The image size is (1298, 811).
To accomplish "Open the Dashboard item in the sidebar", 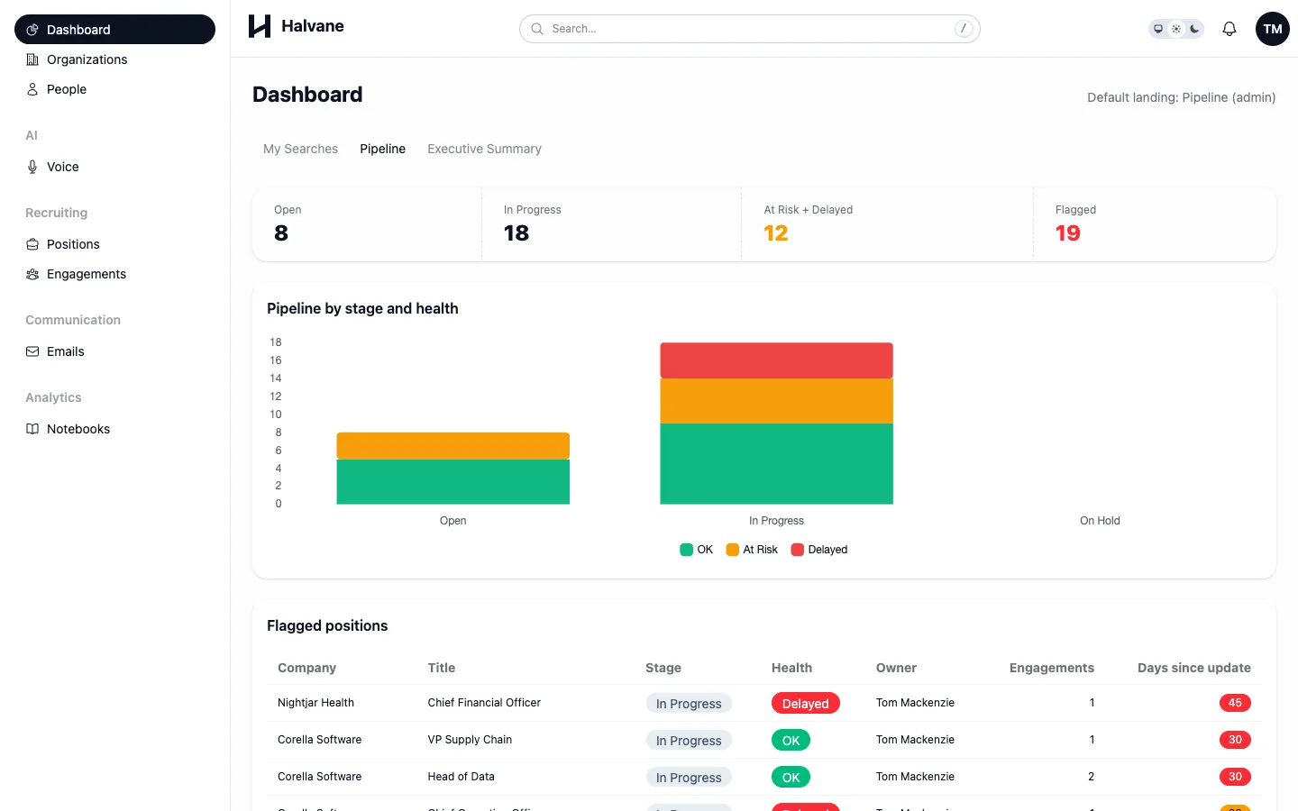I will pyautogui.click(x=114, y=30).
